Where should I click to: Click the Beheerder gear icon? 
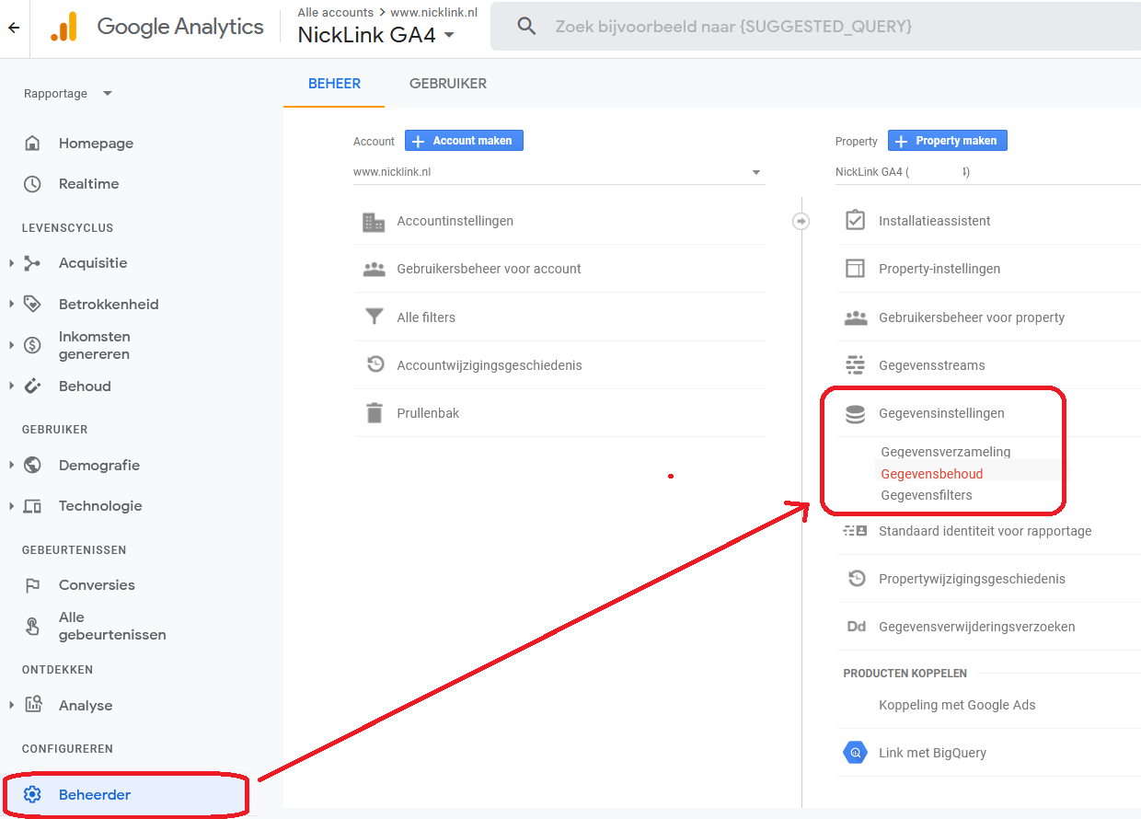click(x=32, y=794)
